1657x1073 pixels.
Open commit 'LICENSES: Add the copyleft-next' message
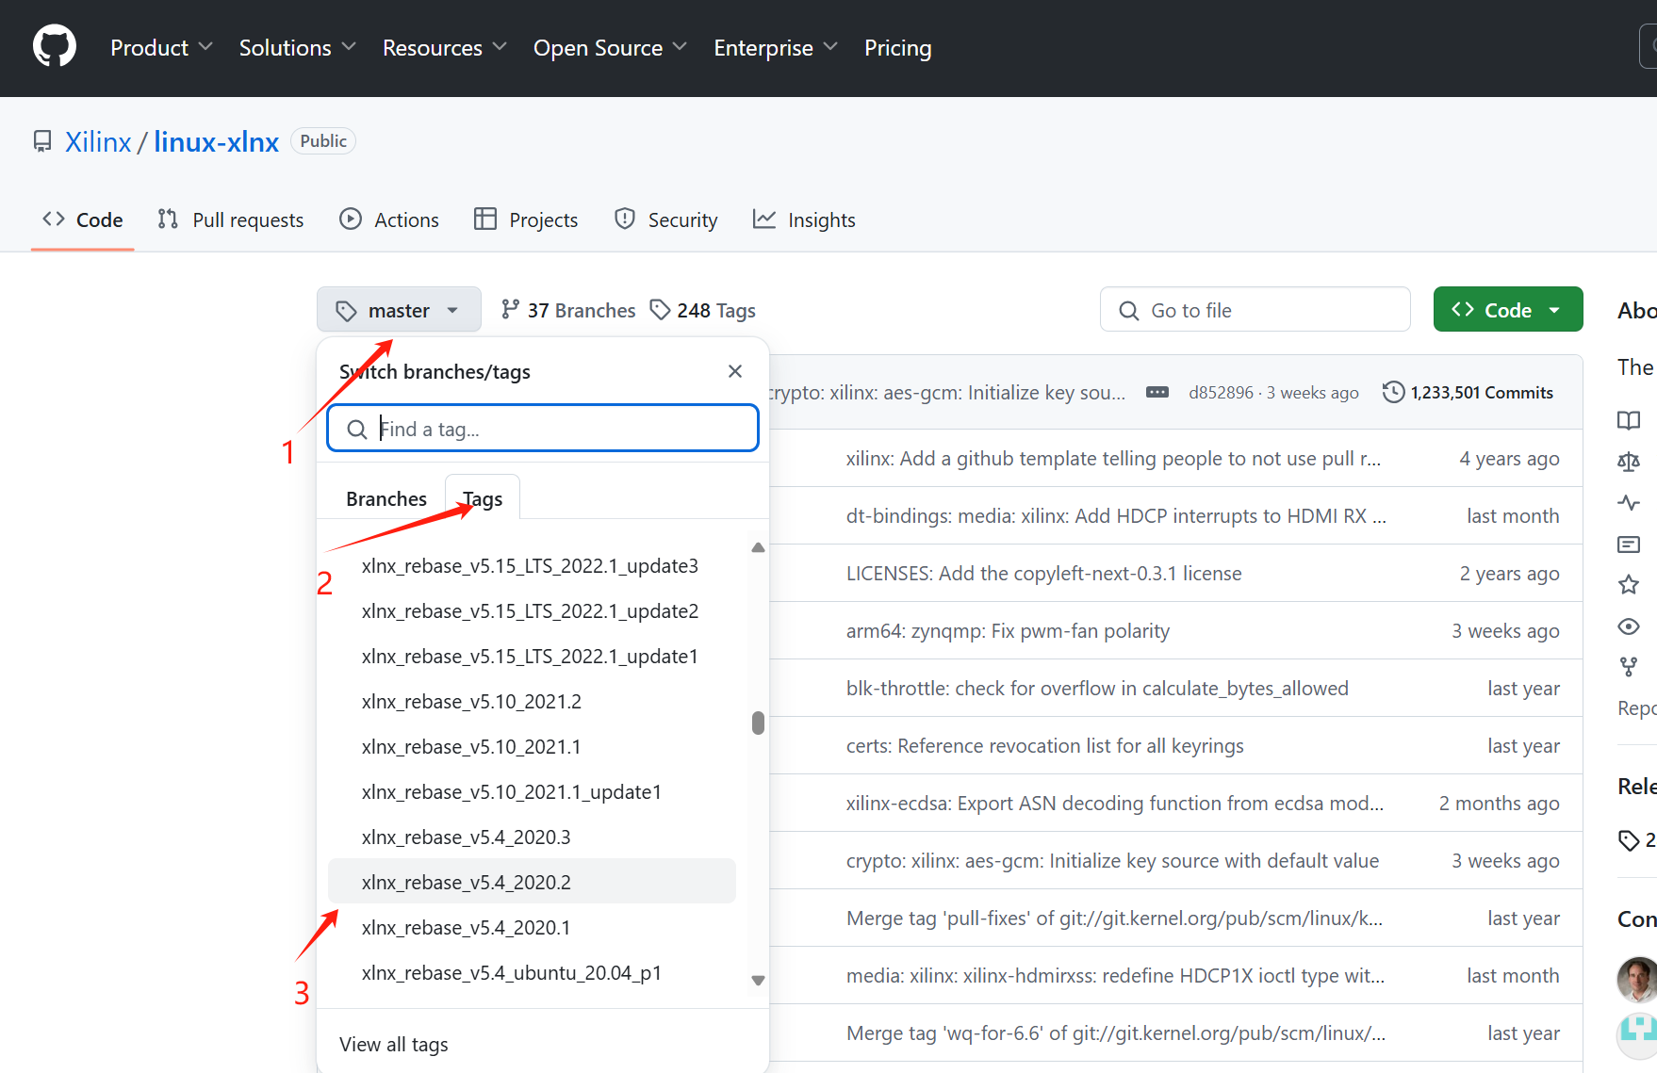point(1043,574)
